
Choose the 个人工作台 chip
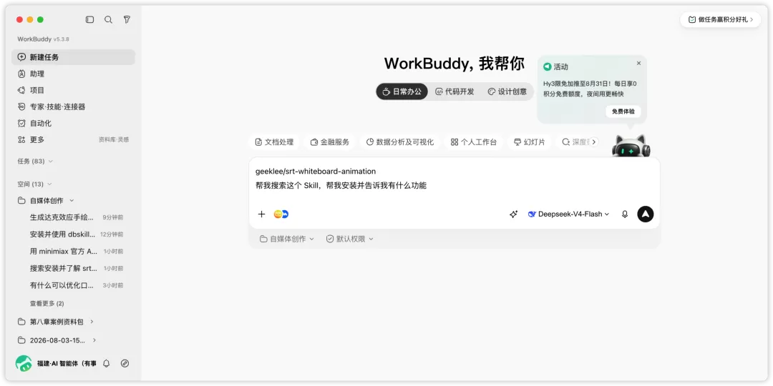point(474,142)
